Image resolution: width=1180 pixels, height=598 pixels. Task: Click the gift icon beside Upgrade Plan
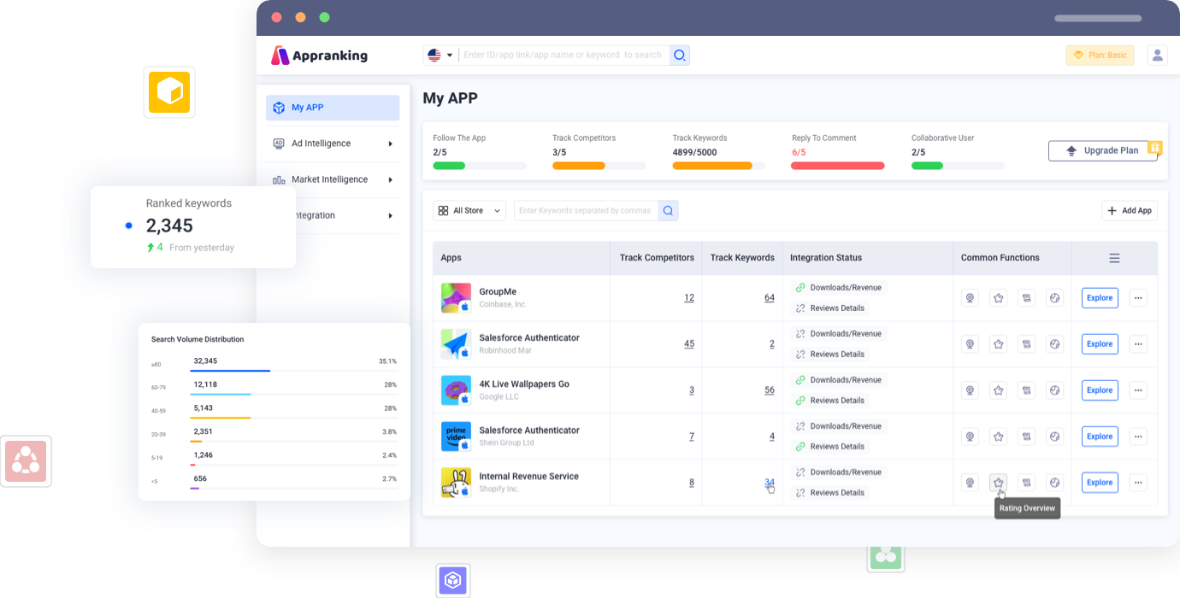1155,148
